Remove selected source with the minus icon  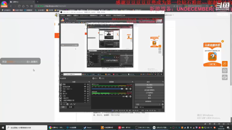(x=64, y=104)
